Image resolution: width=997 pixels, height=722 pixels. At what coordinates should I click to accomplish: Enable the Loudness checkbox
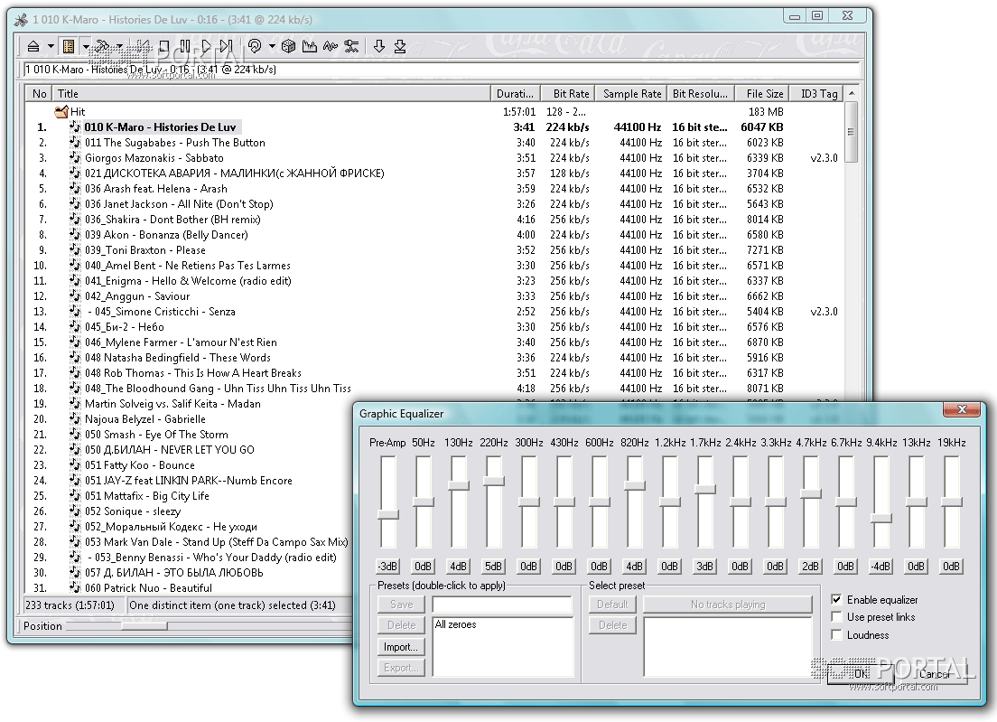tap(836, 635)
